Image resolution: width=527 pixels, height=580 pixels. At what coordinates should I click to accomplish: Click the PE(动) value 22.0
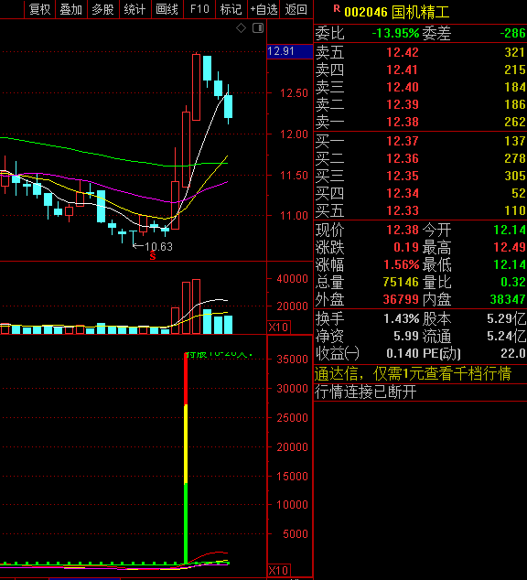click(x=513, y=354)
